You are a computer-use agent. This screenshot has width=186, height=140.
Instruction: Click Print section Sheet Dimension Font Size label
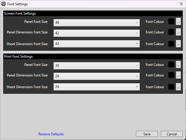[x=27, y=87]
